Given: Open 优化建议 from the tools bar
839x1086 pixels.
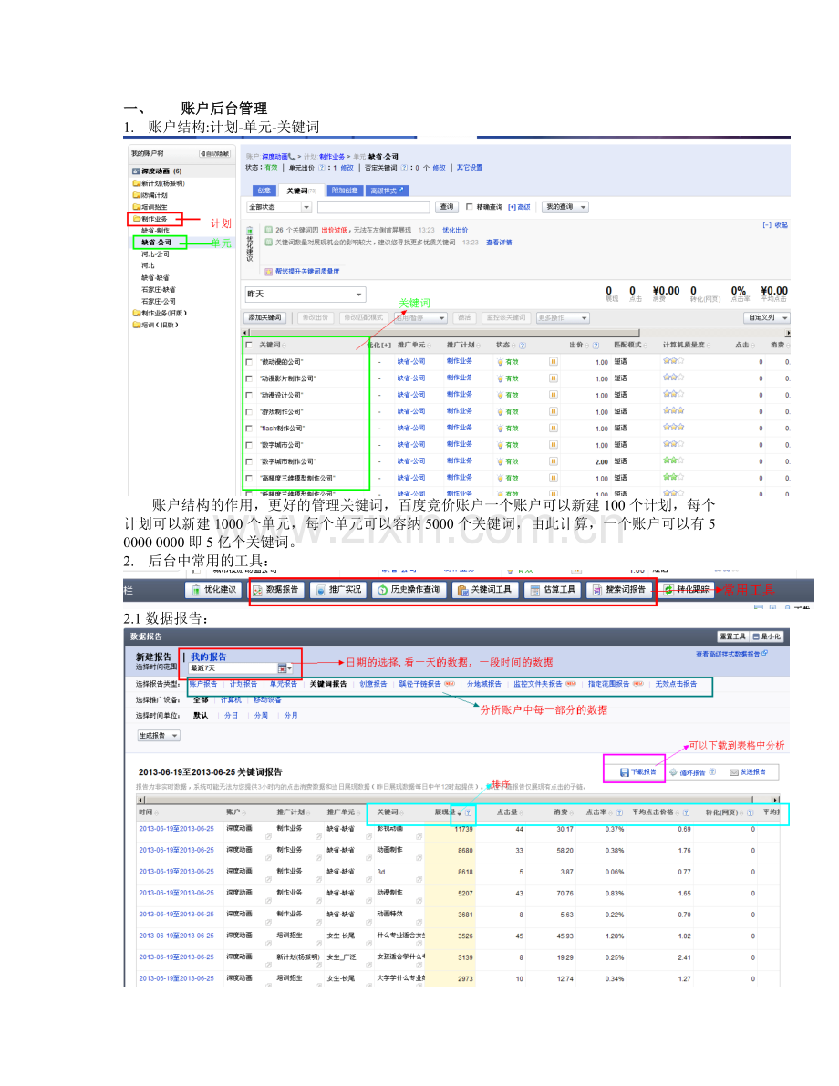Looking at the screenshot, I should coord(213,590).
